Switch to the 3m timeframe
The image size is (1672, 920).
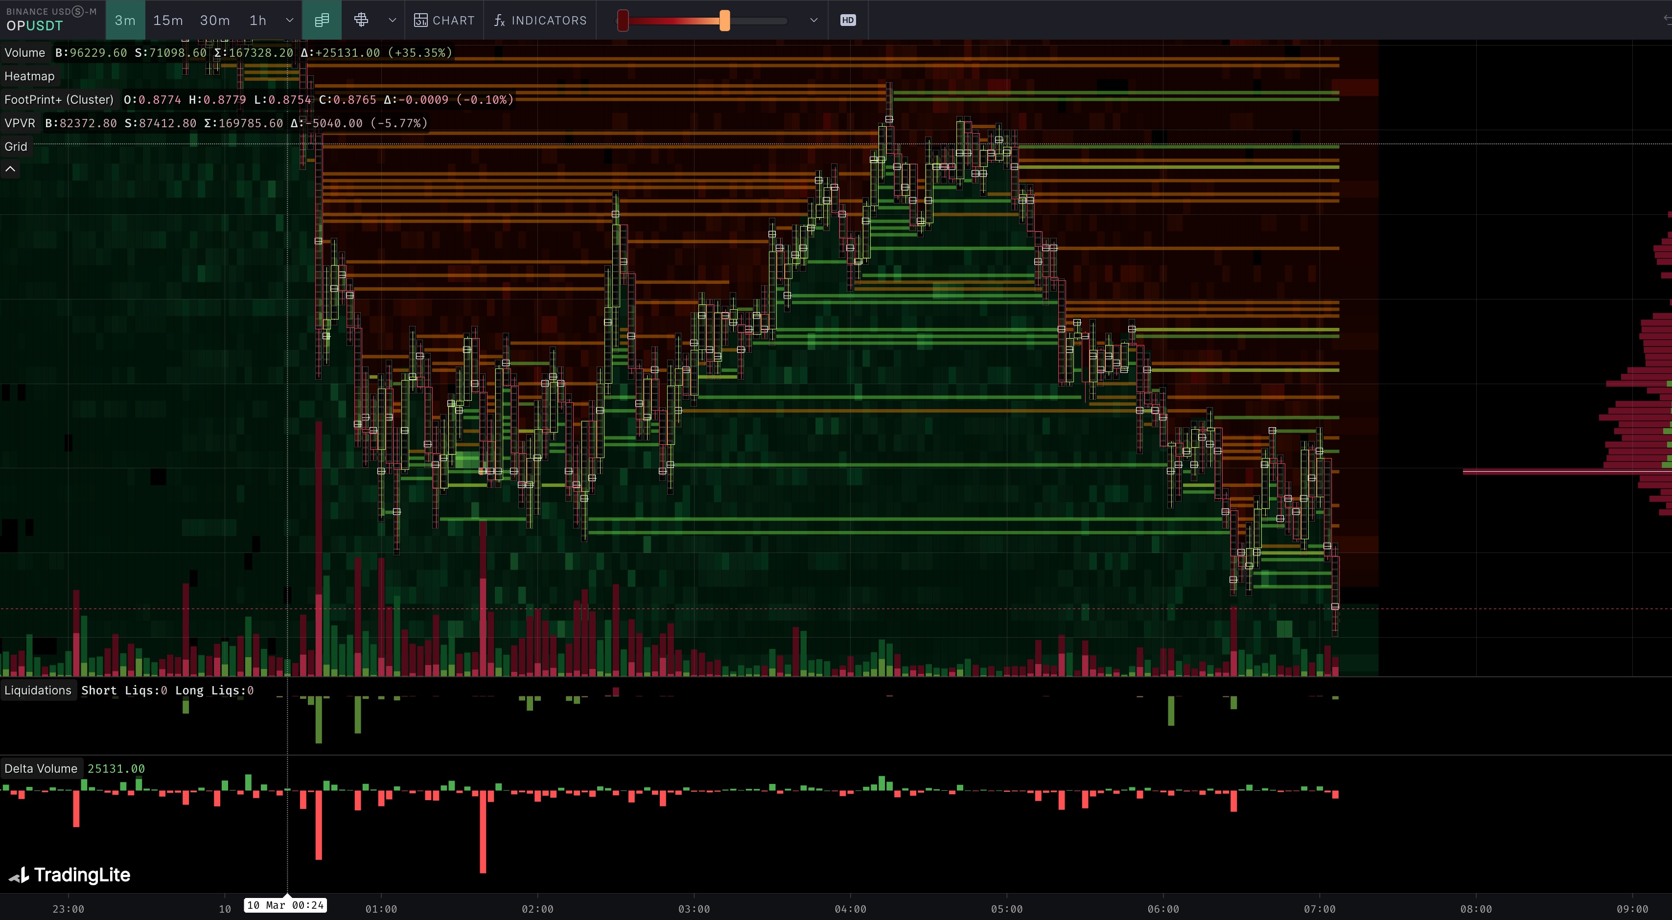click(x=125, y=20)
